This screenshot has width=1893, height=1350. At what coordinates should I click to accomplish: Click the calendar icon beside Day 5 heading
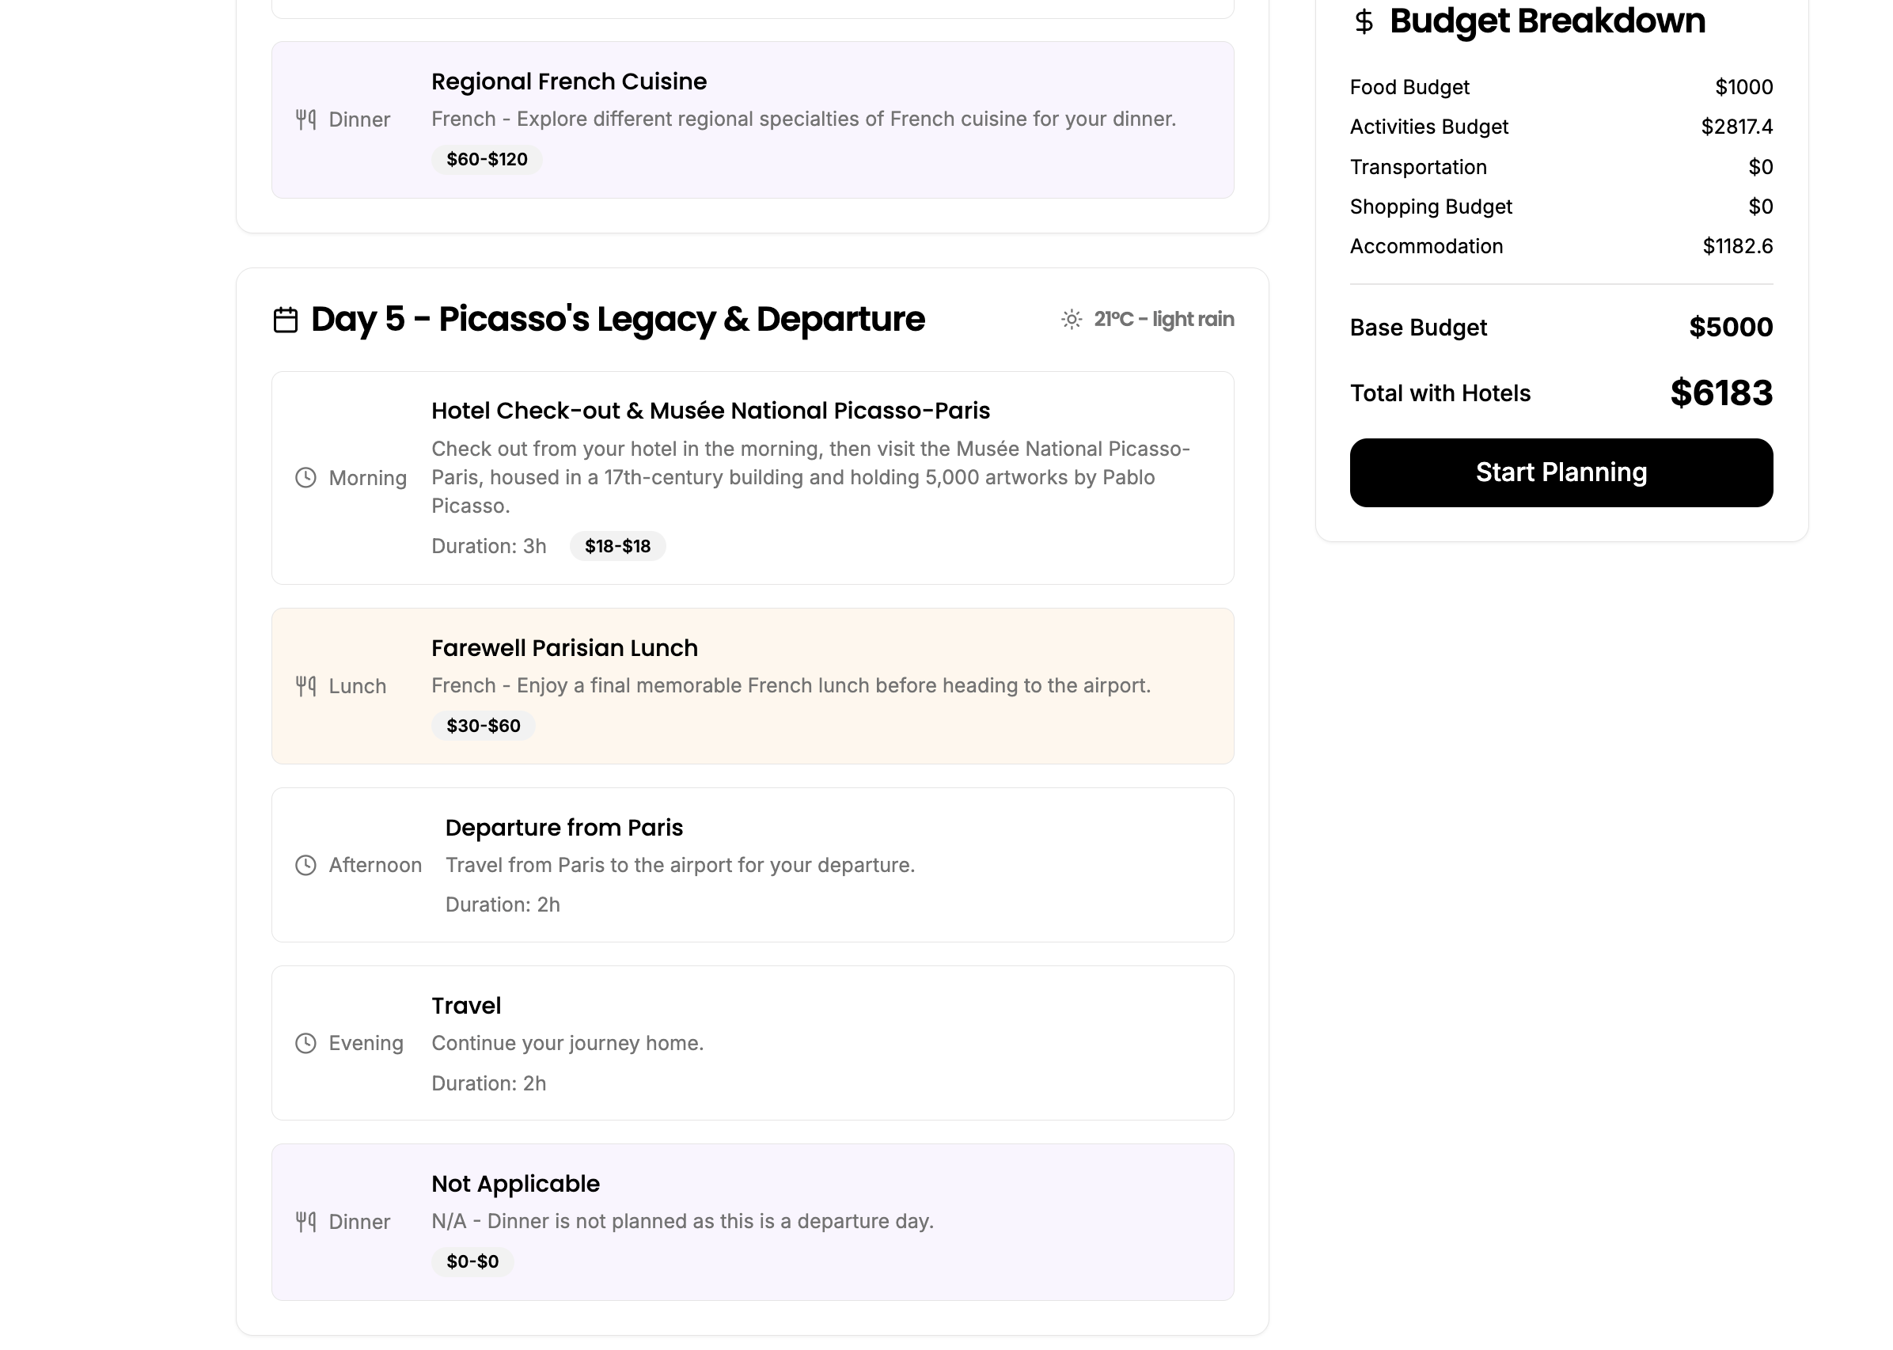[285, 320]
